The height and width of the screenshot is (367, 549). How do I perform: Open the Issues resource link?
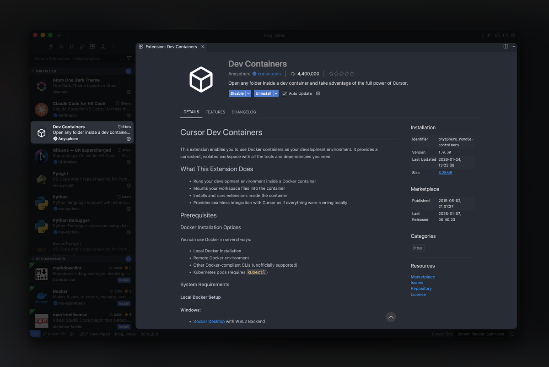point(417,283)
